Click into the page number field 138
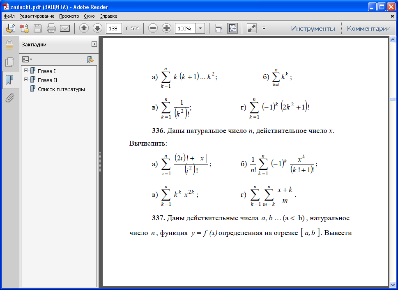 (x=114, y=28)
